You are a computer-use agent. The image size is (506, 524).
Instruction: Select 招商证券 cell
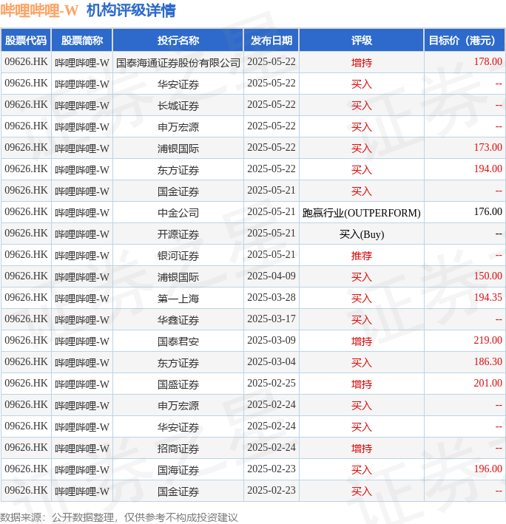(178, 448)
